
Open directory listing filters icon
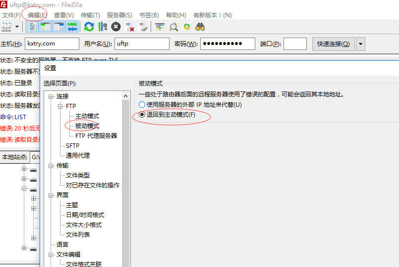tap(160, 27)
